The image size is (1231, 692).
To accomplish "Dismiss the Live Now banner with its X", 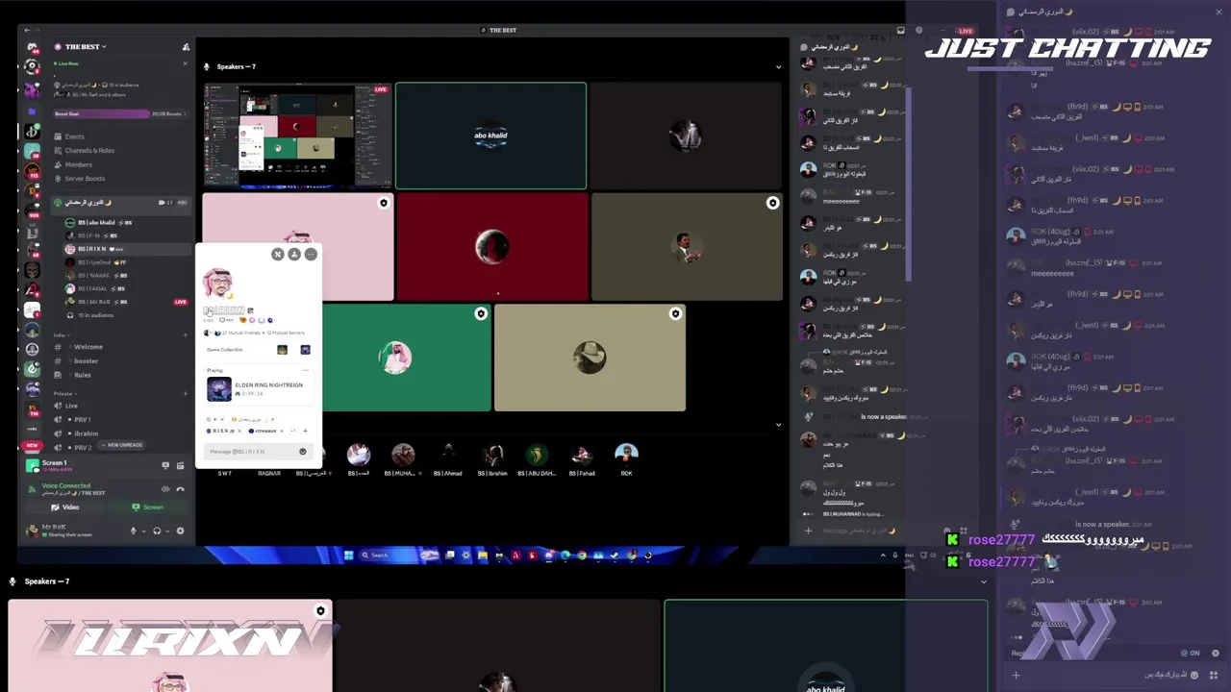I will coord(185,64).
